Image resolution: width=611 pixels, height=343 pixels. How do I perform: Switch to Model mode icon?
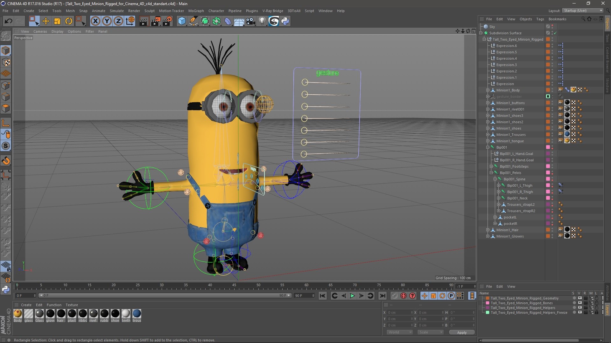pos(6,51)
